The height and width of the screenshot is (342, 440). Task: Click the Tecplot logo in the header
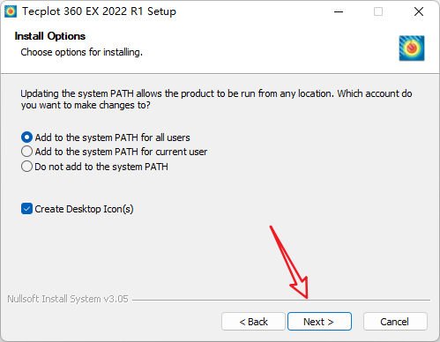click(412, 48)
